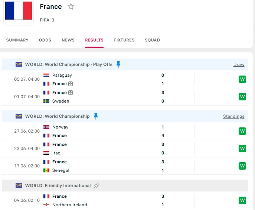The width and height of the screenshot is (255, 210).
Task: Click the W badge for France vs Sweden
Action: tap(242, 97)
